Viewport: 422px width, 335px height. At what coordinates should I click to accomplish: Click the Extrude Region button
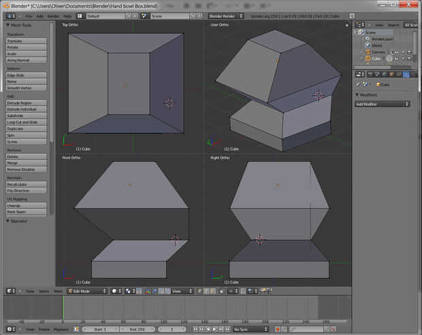coord(27,103)
